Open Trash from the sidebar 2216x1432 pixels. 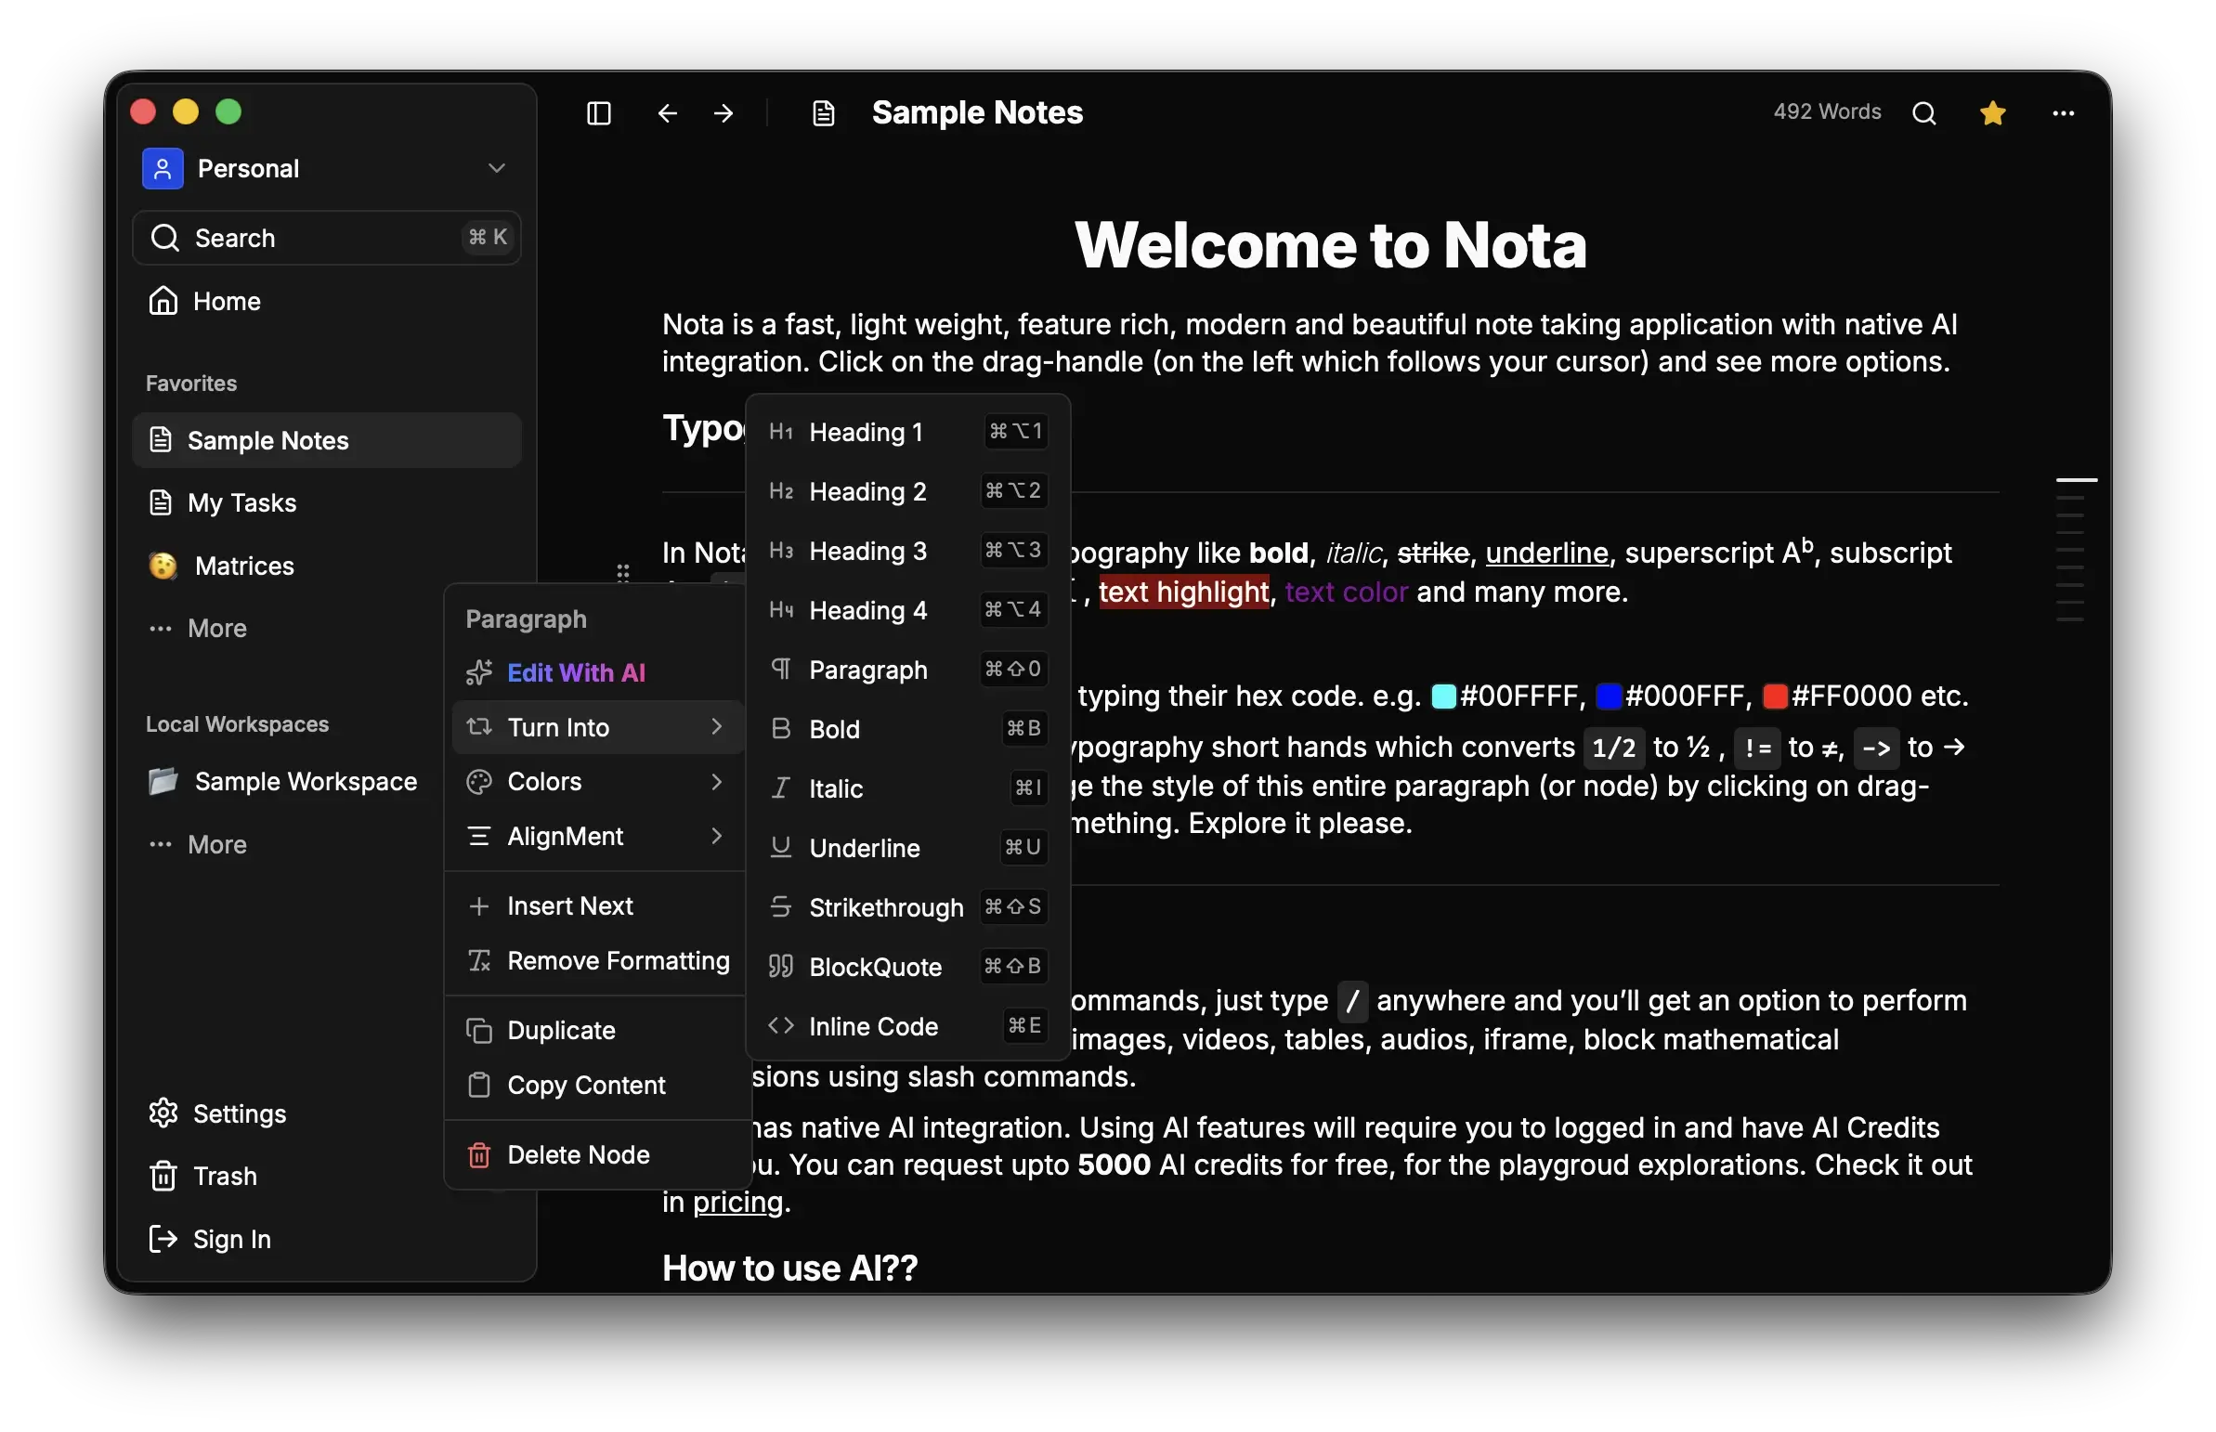(223, 1176)
